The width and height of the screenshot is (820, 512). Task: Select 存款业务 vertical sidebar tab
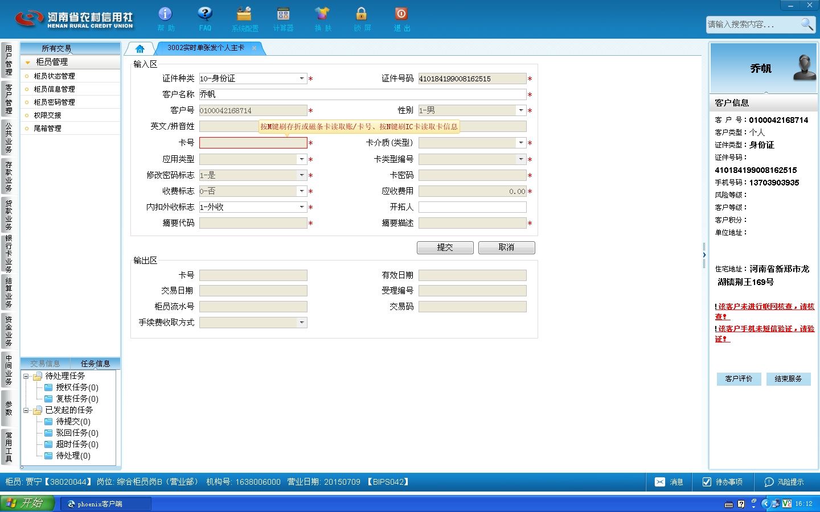point(8,176)
